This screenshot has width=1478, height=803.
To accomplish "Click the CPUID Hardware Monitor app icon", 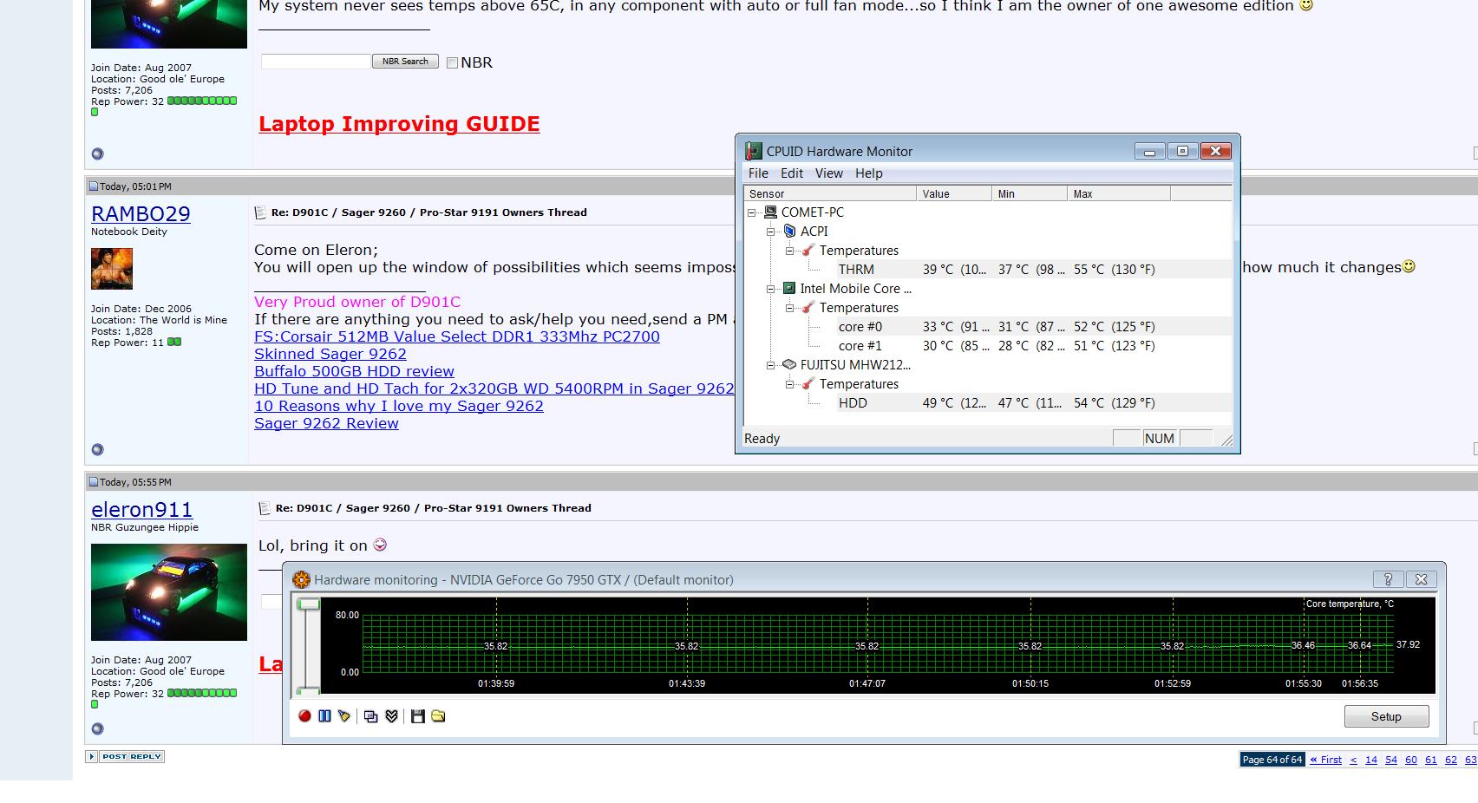I will click(x=753, y=151).
